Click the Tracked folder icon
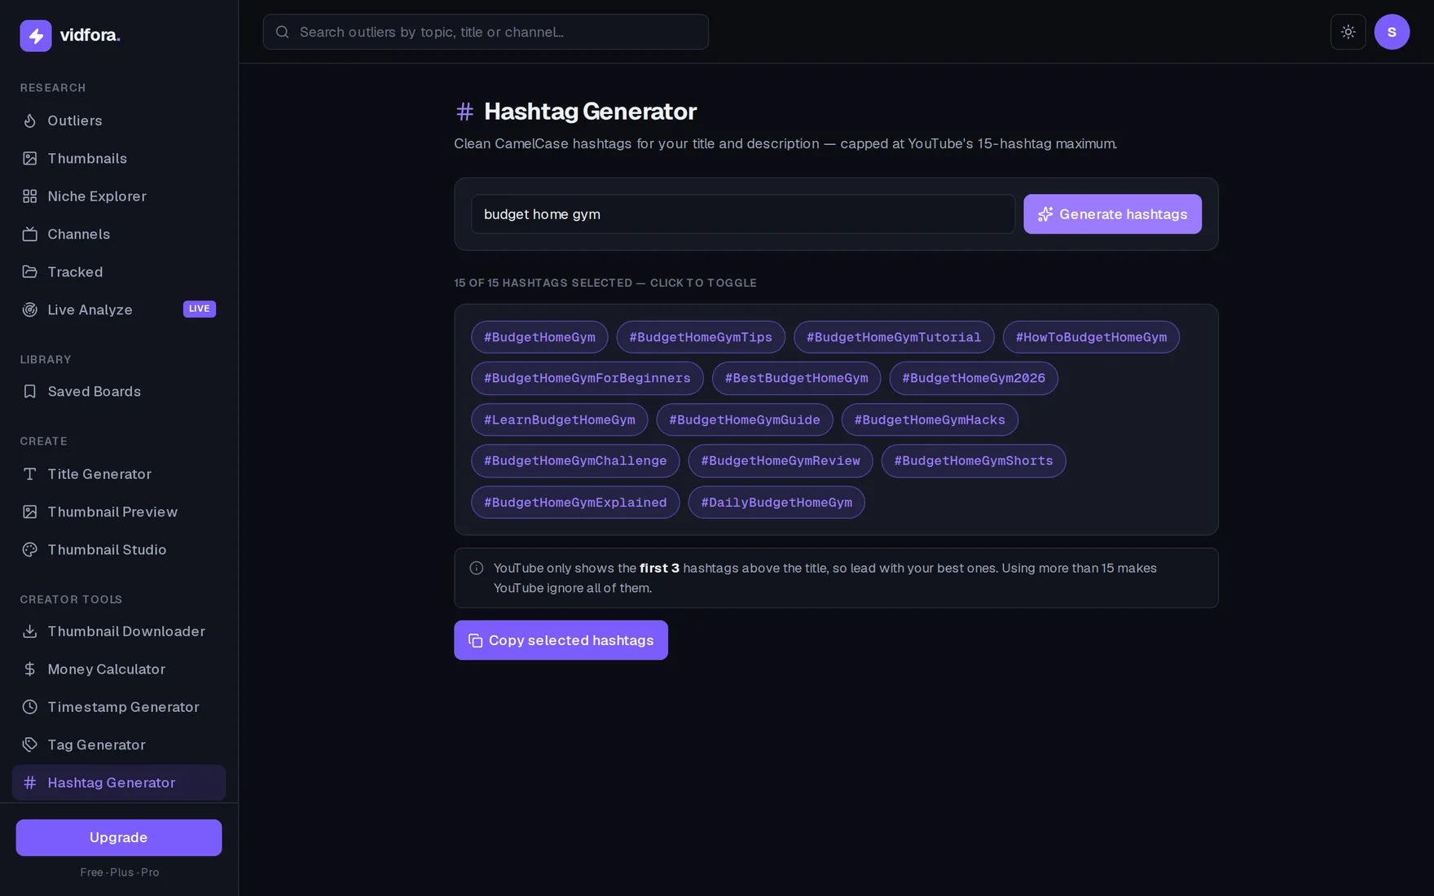The height and width of the screenshot is (896, 1434). 30,272
